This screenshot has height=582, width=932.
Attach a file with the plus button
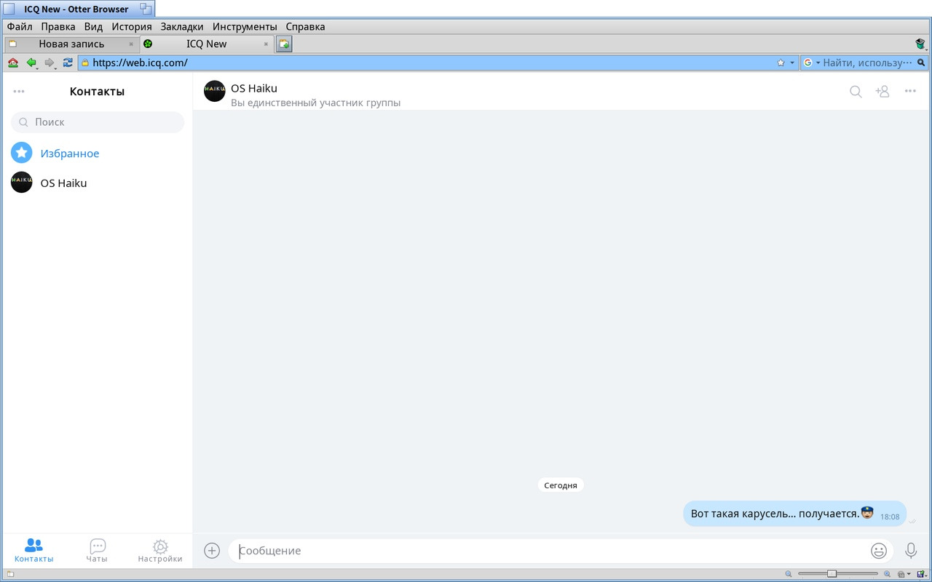point(212,551)
